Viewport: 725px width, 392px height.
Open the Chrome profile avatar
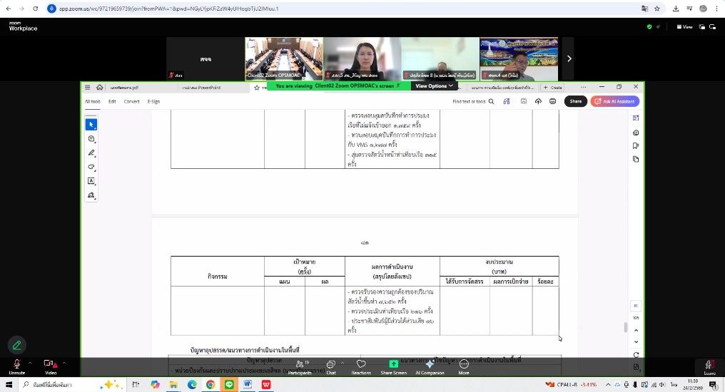[703, 9]
